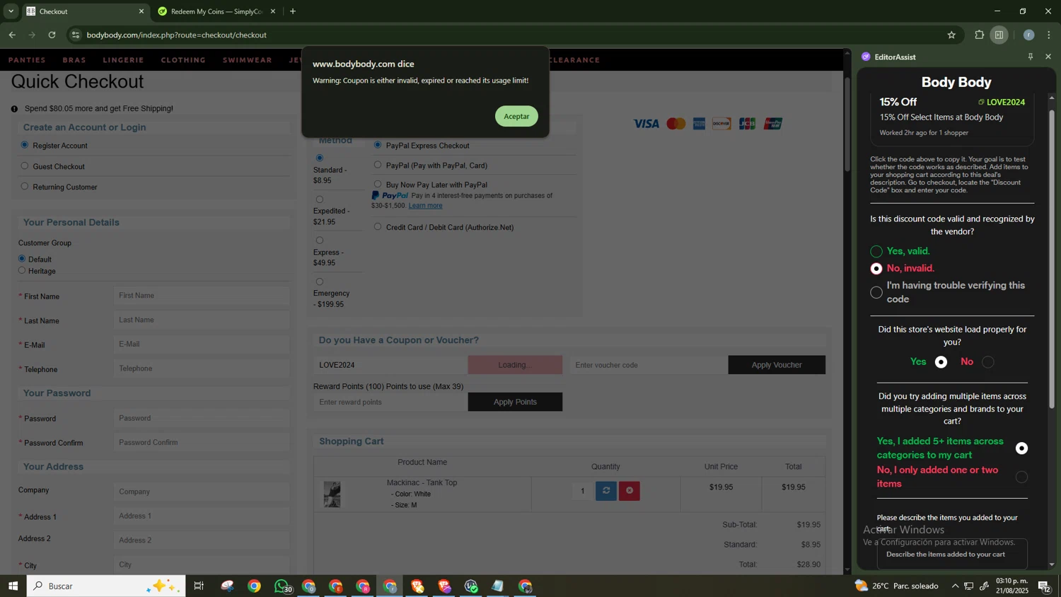Open the SWIMWEAR menu
The image size is (1061, 597).
[x=247, y=60]
